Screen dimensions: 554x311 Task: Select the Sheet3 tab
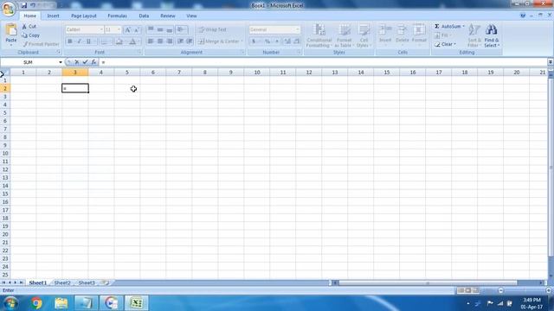click(x=87, y=282)
